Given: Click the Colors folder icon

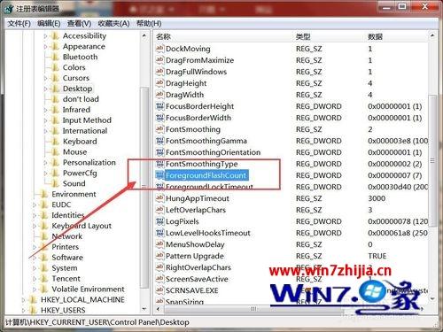Looking at the screenshot, I should point(55,67).
